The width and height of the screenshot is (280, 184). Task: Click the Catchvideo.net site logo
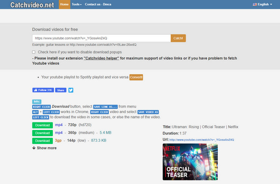pyautogui.click(x=32, y=5)
